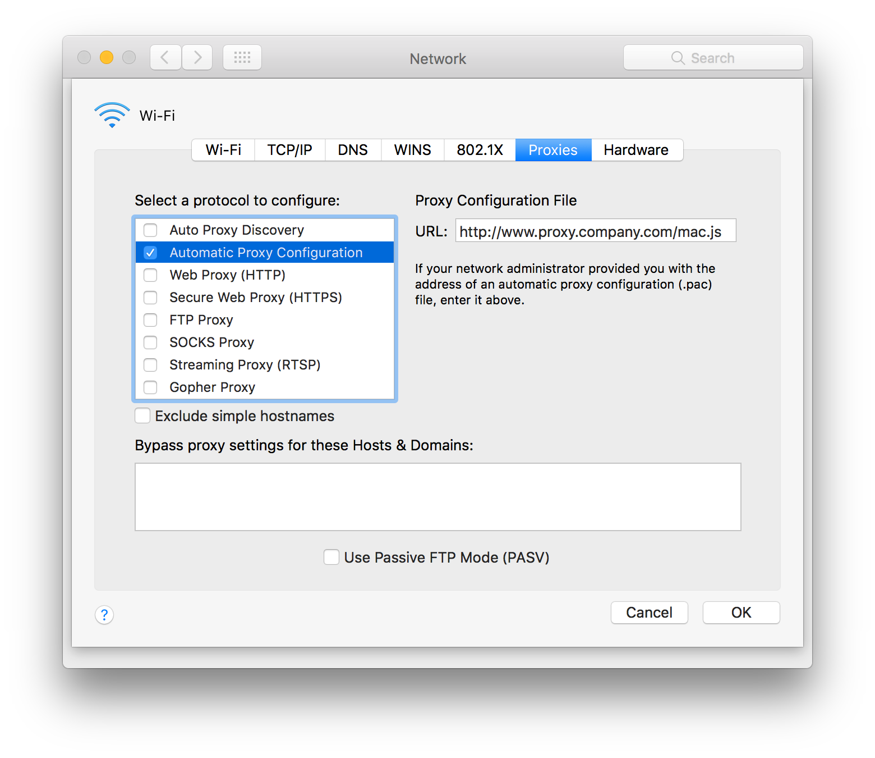Show all preferences grid icon
875x758 pixels.
point(242,57)
